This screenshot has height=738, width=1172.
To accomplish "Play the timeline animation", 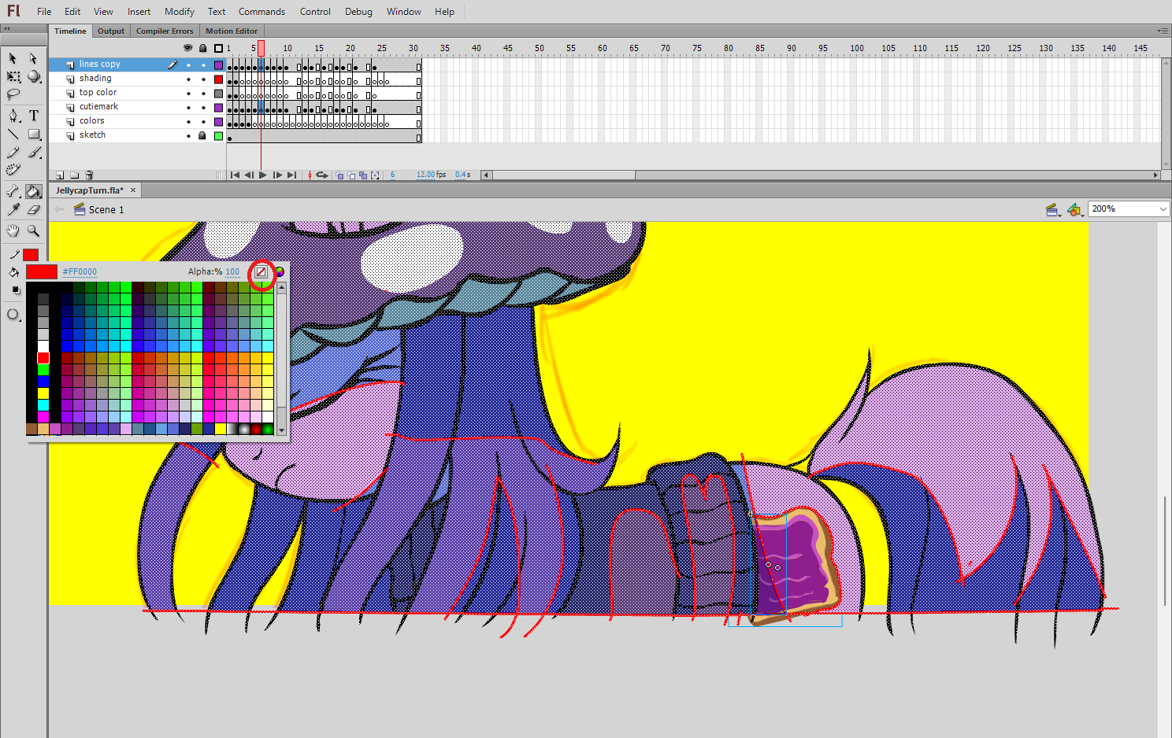I will coord(263,175).
